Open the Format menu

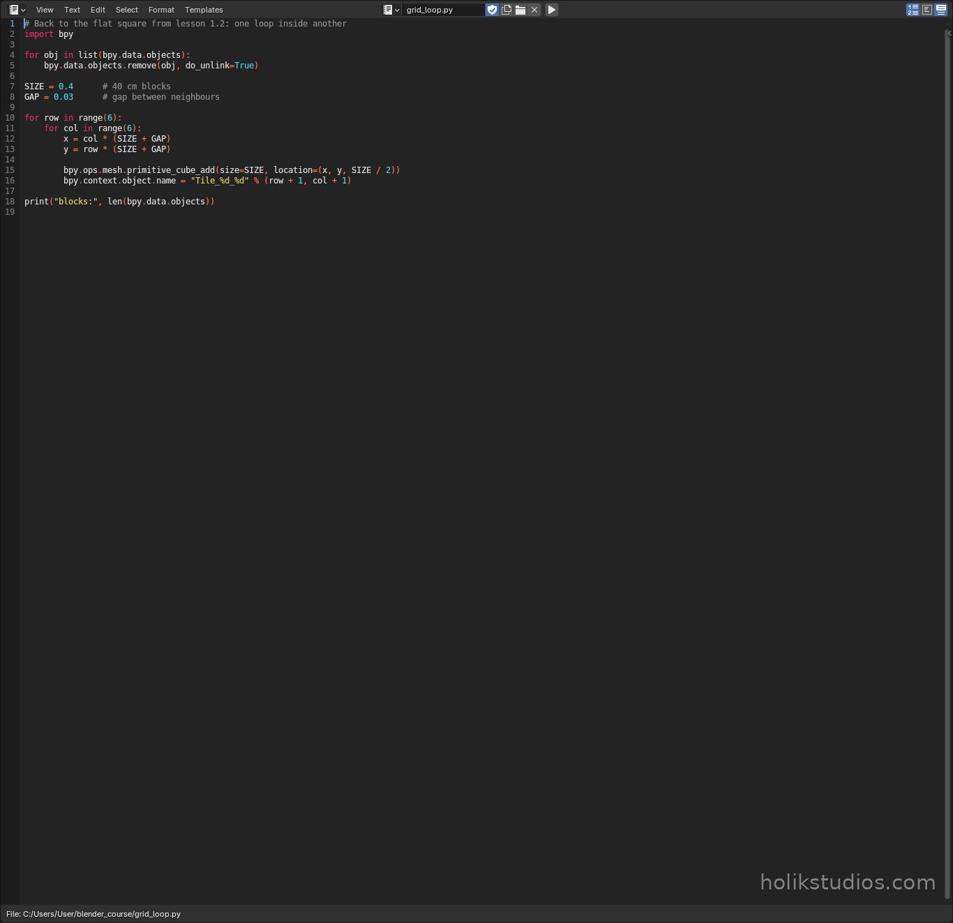(x=161, y=10)
